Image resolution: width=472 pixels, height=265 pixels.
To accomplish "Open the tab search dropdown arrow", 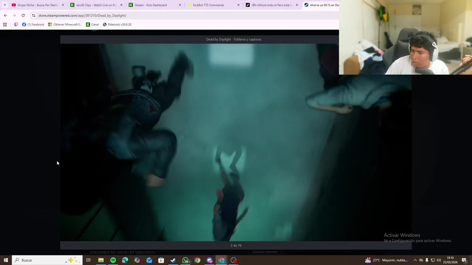I will (x=5, y=5).
